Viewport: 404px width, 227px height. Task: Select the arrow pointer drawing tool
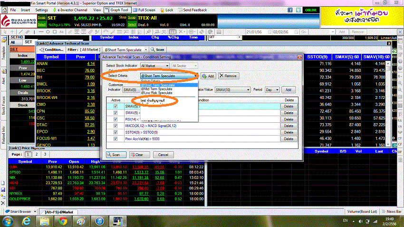[x=5, y=32]
